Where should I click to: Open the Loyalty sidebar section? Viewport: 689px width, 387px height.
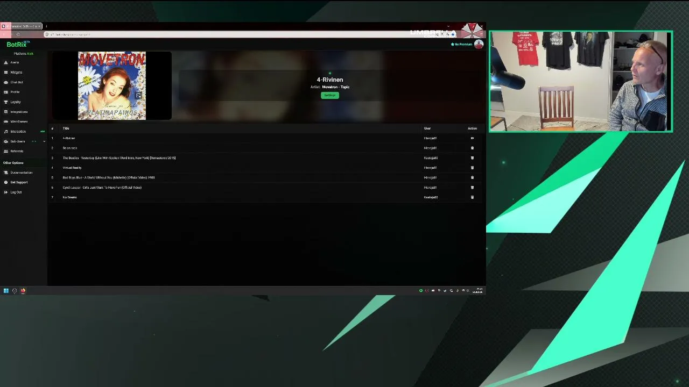point(15,102)
